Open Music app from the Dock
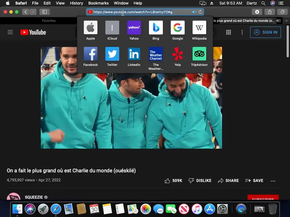290x217 pixels. (x=197, y=209)
